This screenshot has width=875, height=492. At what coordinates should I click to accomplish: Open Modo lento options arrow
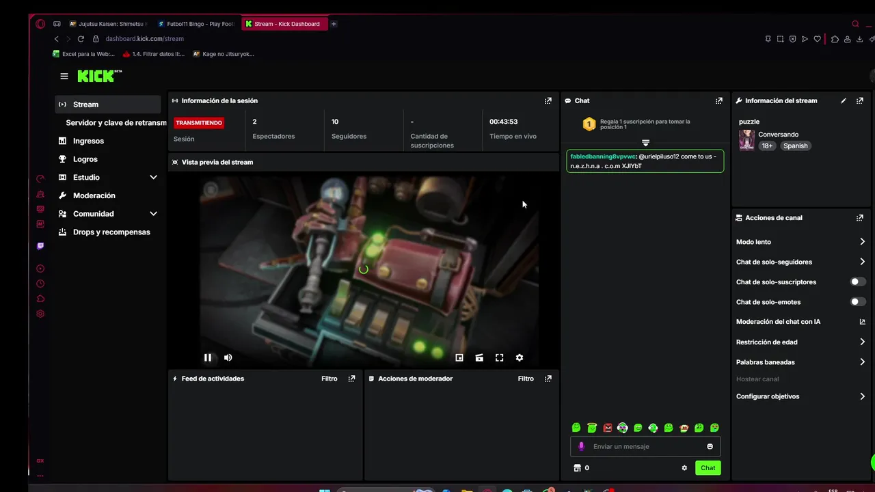coord(862,242)
